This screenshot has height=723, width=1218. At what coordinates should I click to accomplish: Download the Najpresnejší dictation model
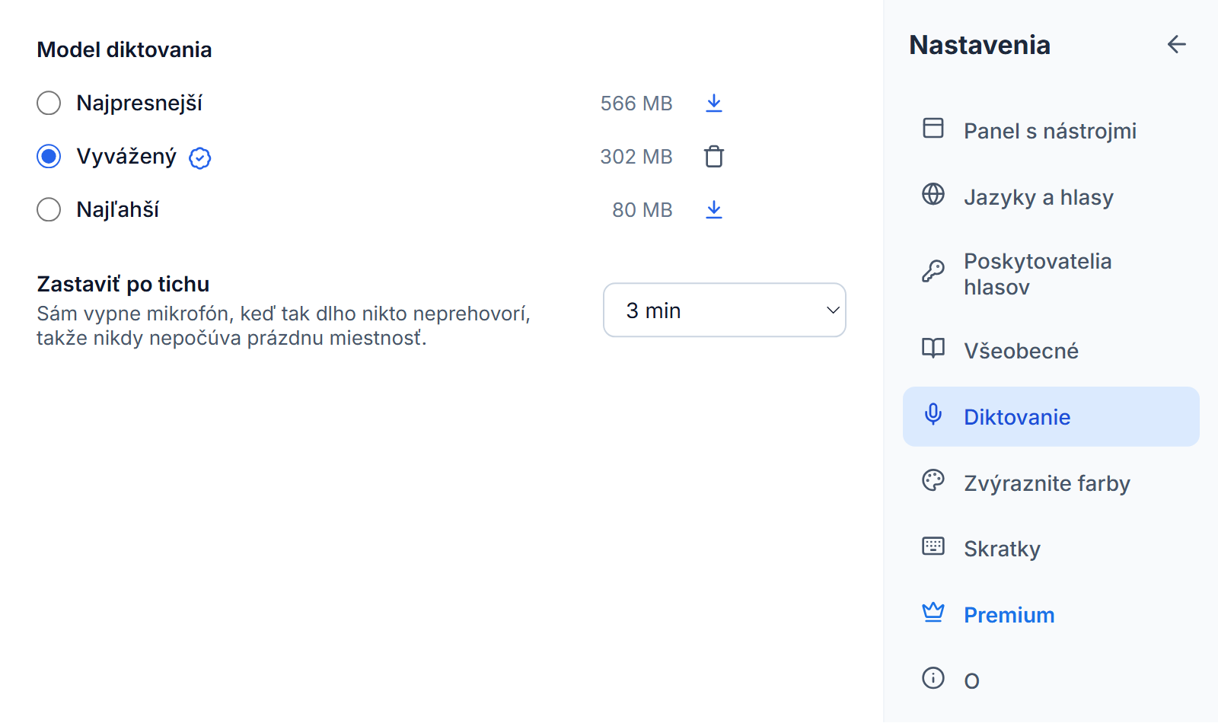tap(713, 104)
